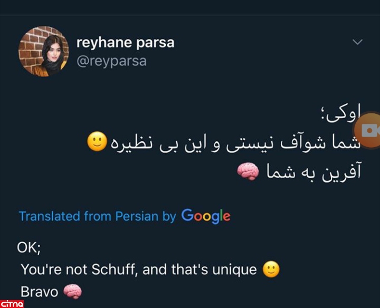The height and width of the screenshot is (308, 380).
Task: Click the Citna watermark logo
Action: pos(12,303)
